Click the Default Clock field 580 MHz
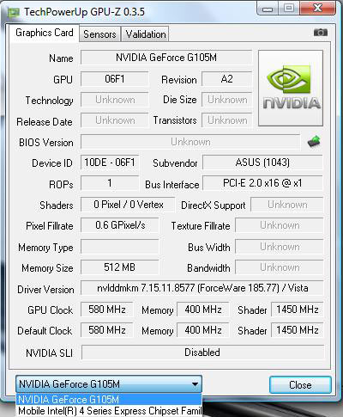This screenshot has height=417, width=343. (x=107, y=330)
